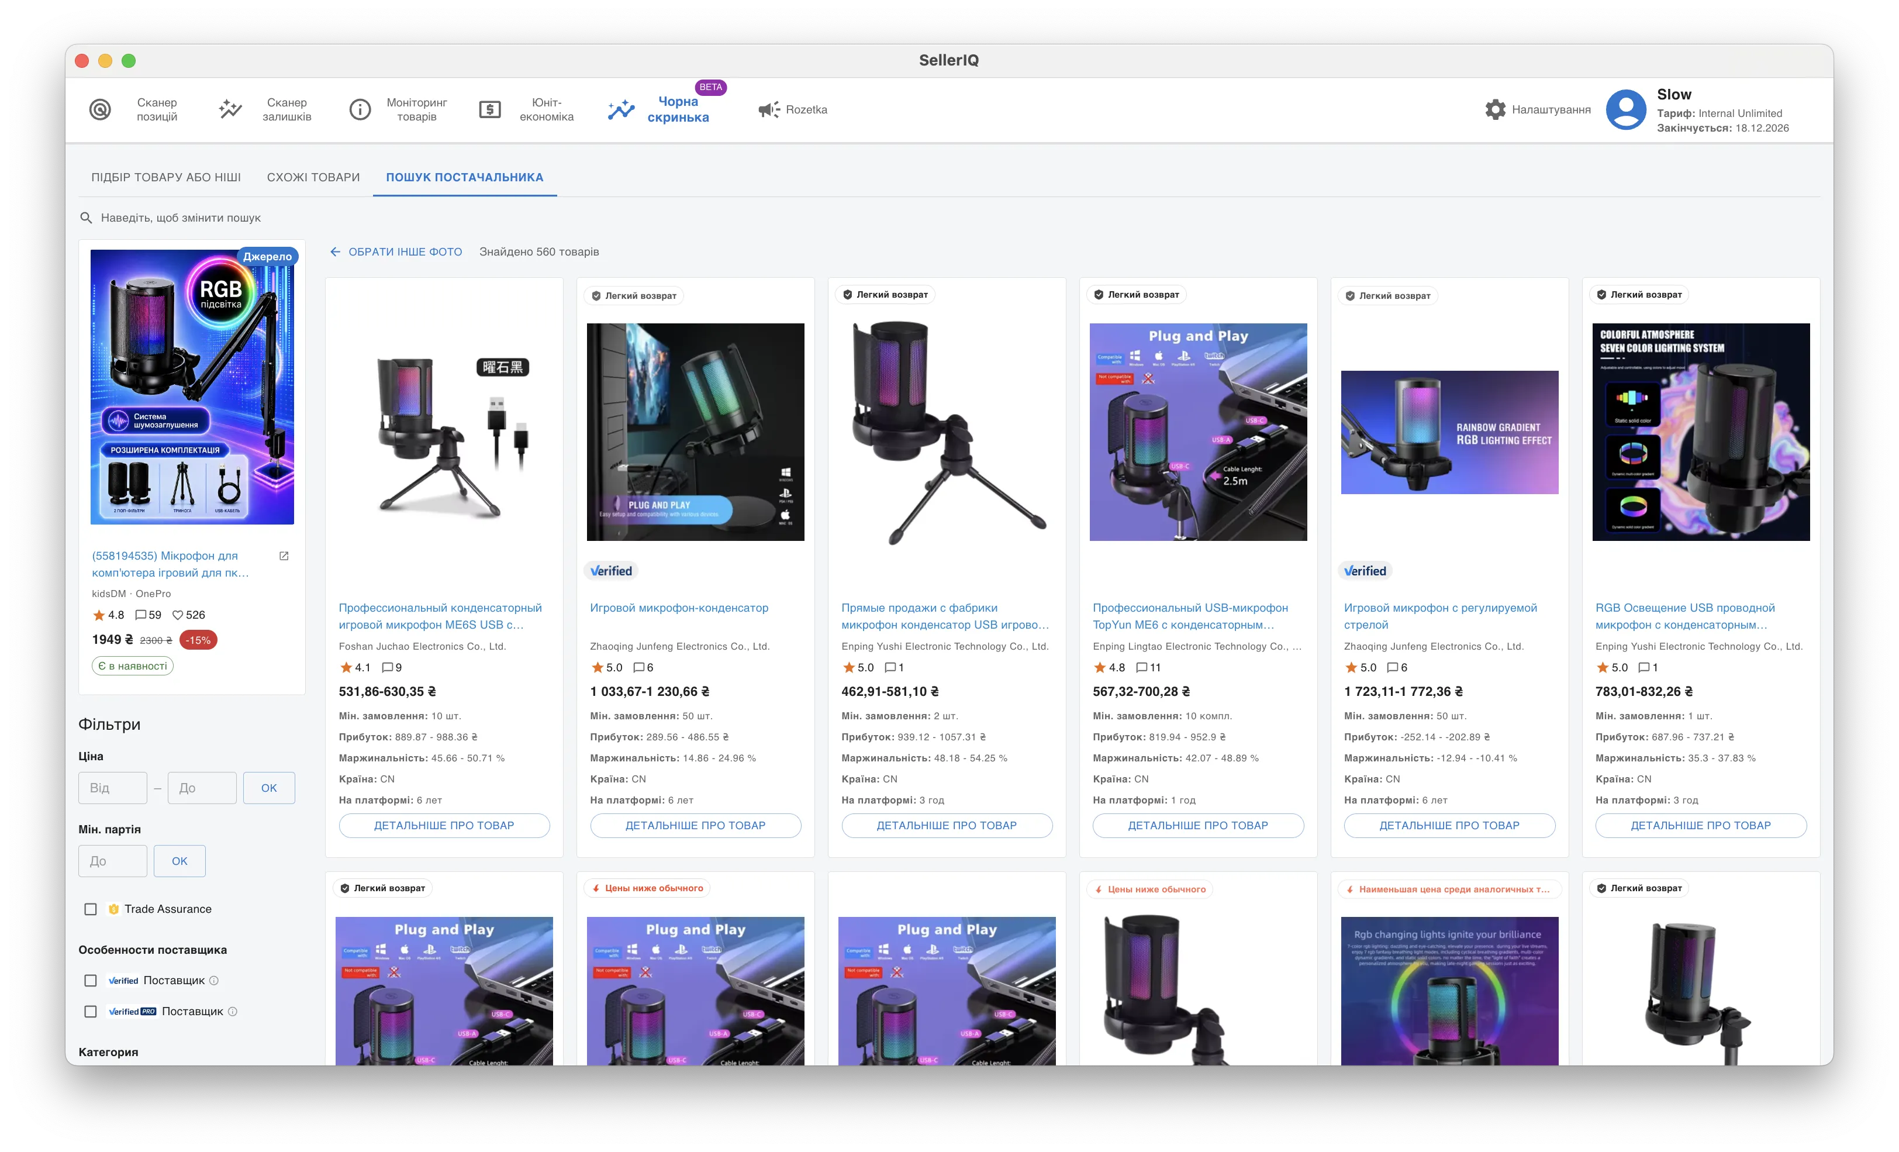Image resolution: width=1899 pixels, height=1152 pixels.
Task: Open details for the 462,91-581,10 ₴ product
Action: (x=947, y=826)
